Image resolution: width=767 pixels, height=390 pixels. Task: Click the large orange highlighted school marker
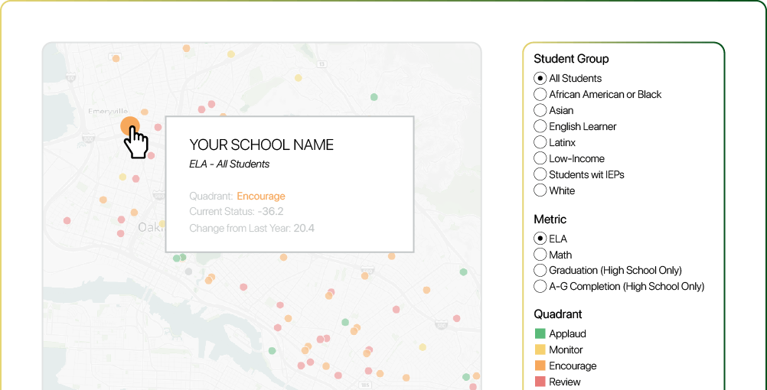[130, 126]
